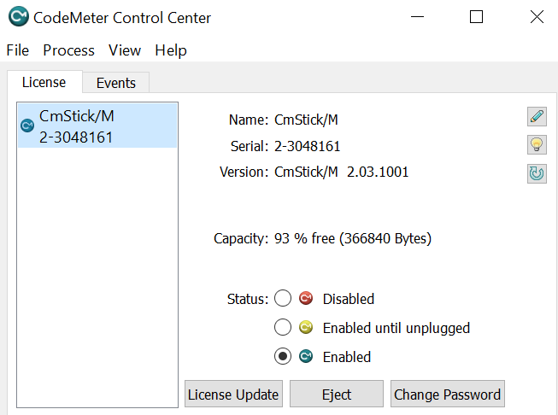Click the capacity text 93 % free
This screenshot has width=558, height=415.
(x=353, y=238)
